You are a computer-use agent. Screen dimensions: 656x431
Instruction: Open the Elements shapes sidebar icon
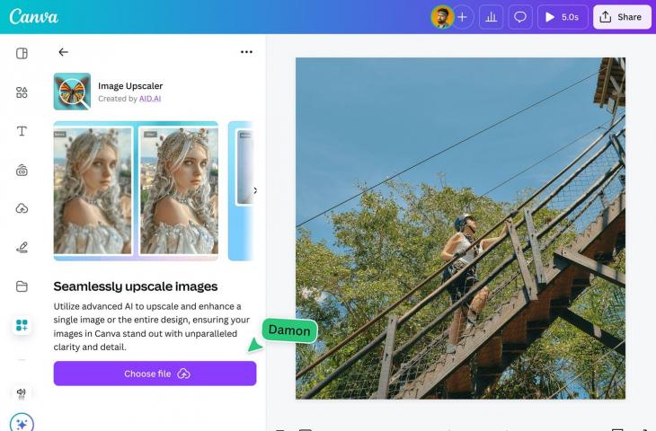click(x=22, y=92)
